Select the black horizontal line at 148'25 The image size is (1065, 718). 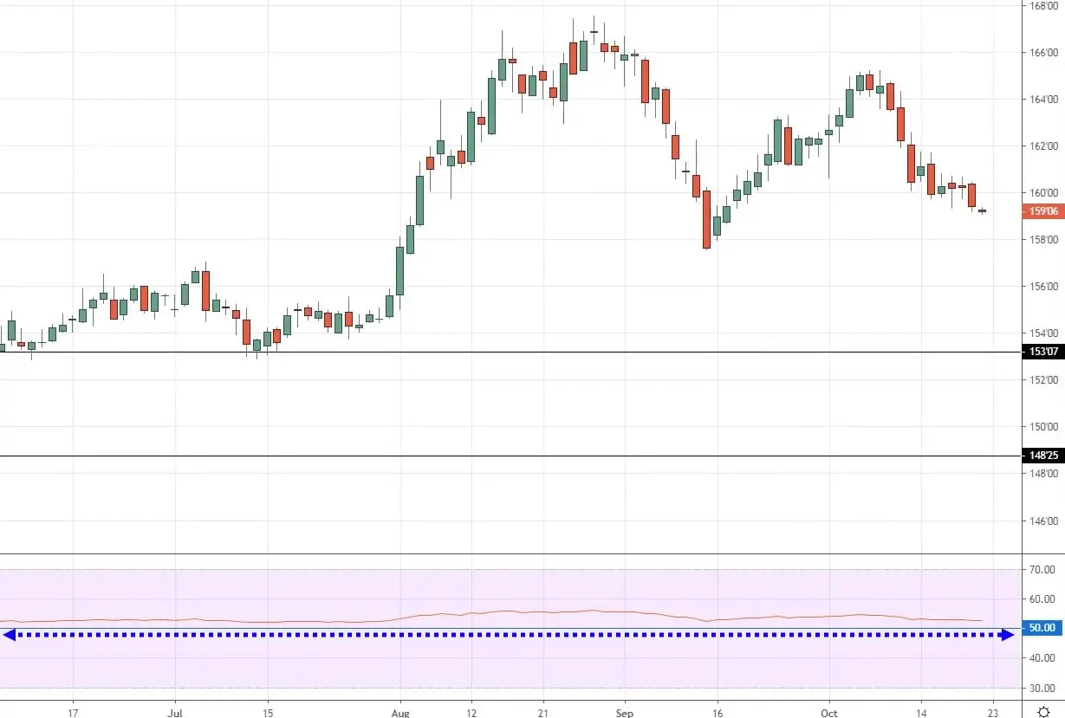(x=520, y=456)
